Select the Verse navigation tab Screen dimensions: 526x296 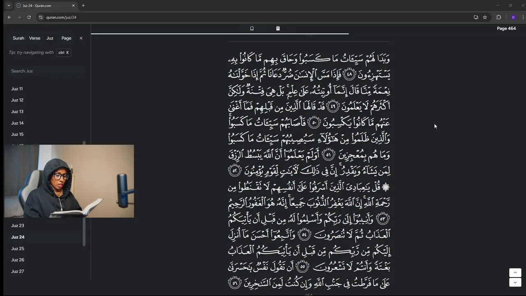click(x=35, y=38)
